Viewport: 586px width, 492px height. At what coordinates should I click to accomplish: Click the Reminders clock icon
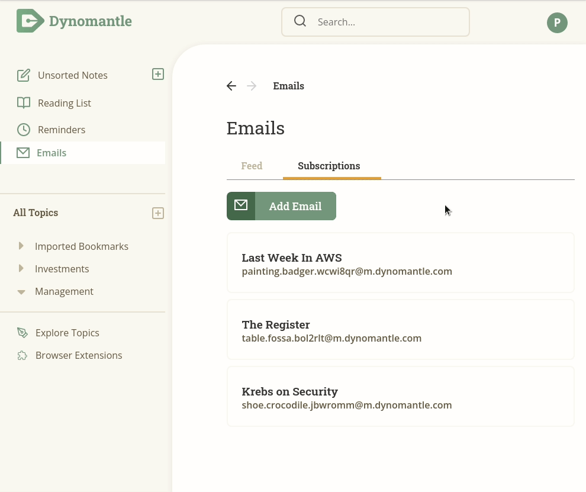tap(24, 130)
